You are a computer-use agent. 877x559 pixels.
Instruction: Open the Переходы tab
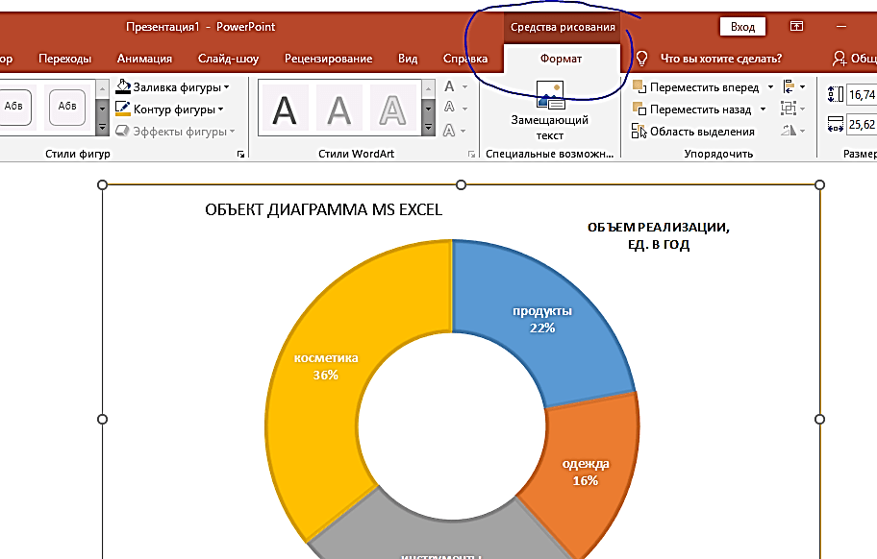tap(64, 59)
